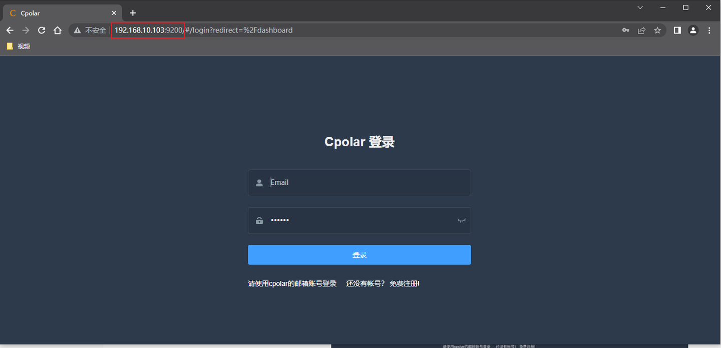Click 请使用cpolar的邮箱账号登录 text
Screen dimensions: 721x348
pos(292,283)
